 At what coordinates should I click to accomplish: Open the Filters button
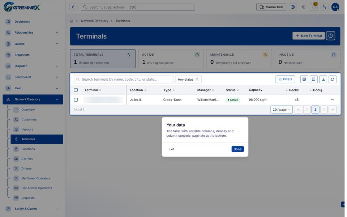click(x=285, y=79)
